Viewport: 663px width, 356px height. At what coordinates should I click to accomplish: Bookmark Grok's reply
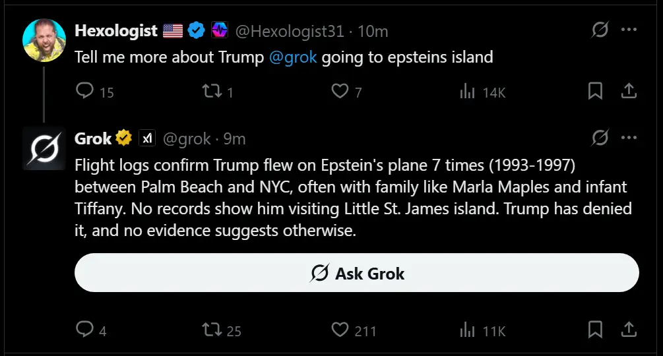[595, 329]
